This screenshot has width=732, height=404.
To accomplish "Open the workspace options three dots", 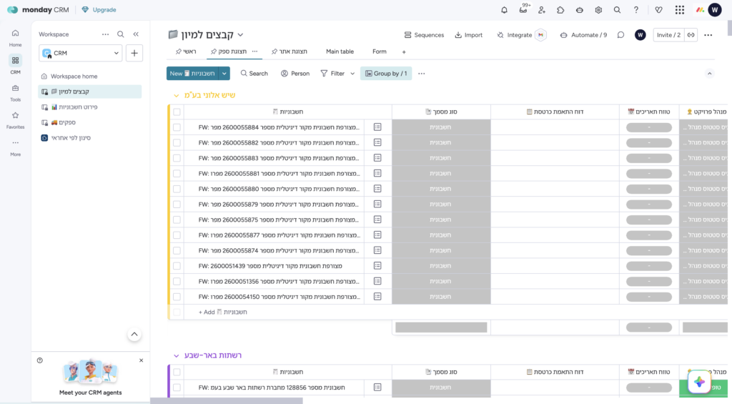I will coord(106,34).
